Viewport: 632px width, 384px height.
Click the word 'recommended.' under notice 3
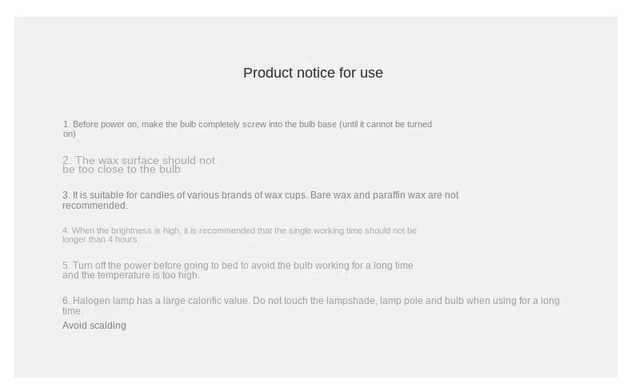(95, 206)
